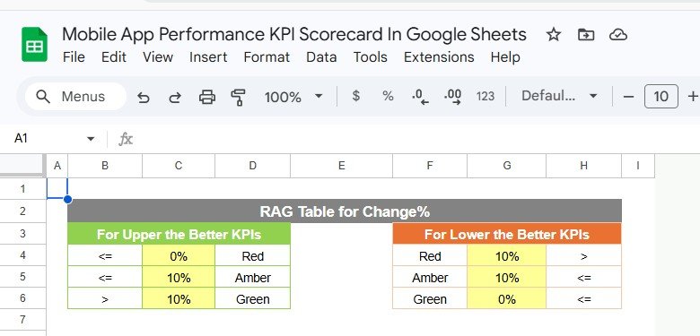Image resolution: width=700 pixels, height=336 pixels.
Task: Click the 'RAG Table for Change%' header cell
Action: point(345,211)
